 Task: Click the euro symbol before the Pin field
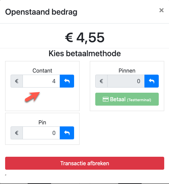click(x=17, y=133)
